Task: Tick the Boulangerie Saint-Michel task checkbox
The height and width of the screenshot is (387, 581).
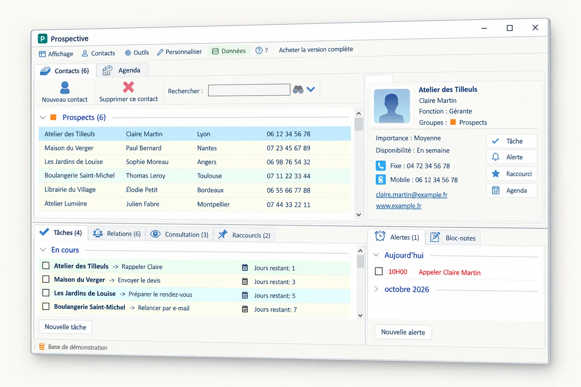Action: 46,307
